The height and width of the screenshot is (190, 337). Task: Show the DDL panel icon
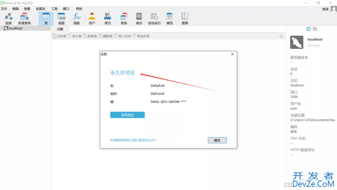click(x=315, y=29)
